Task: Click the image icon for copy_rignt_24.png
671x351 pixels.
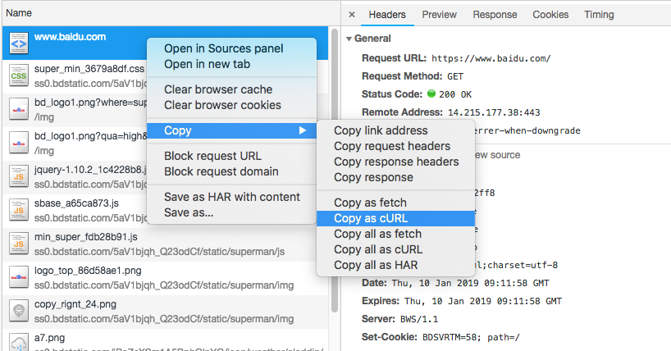Action: coord(18,311)
